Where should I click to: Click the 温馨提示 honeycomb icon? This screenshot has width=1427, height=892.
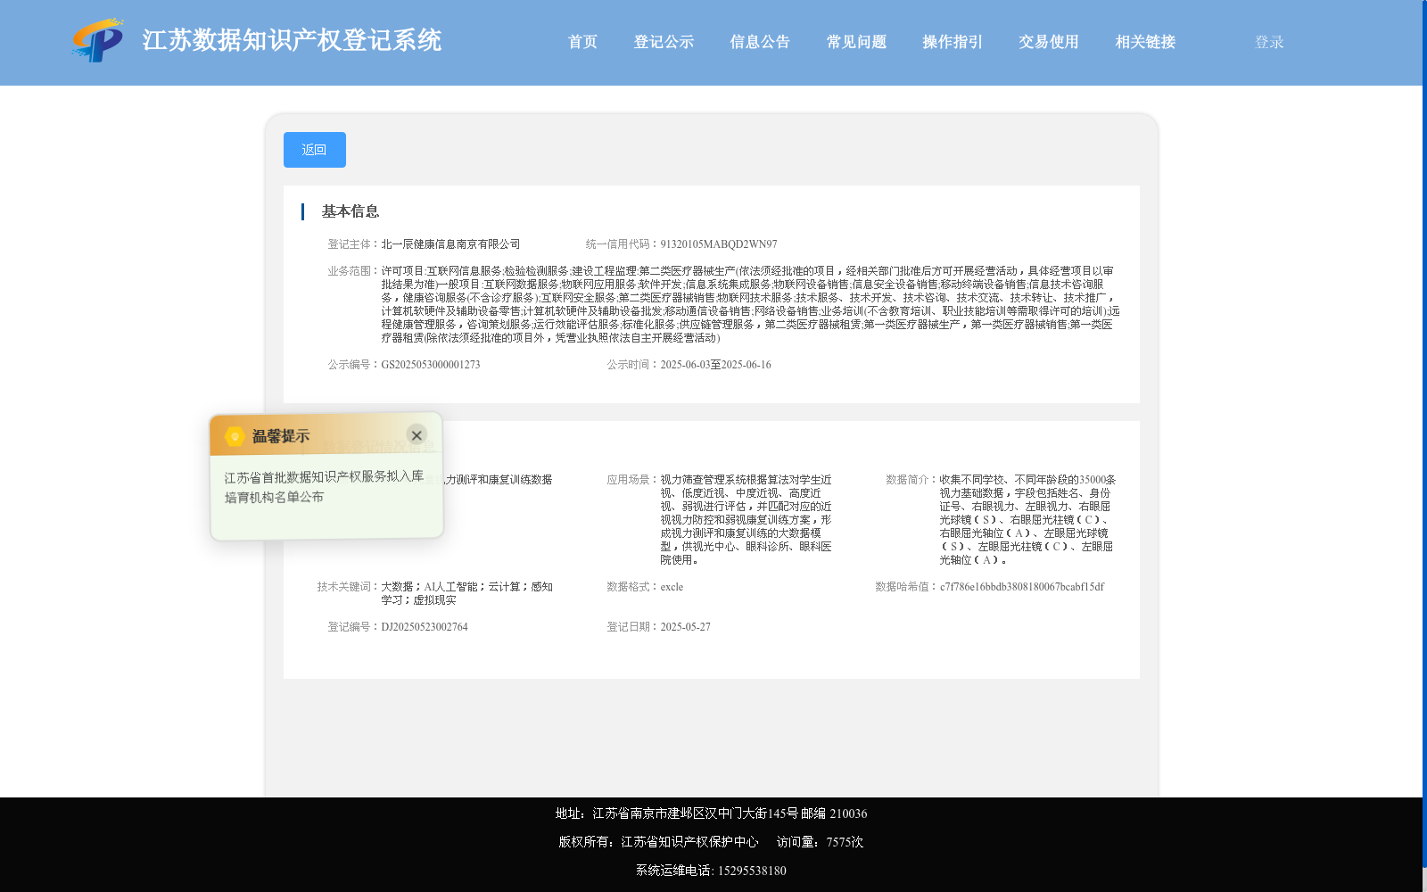[235, 436]
